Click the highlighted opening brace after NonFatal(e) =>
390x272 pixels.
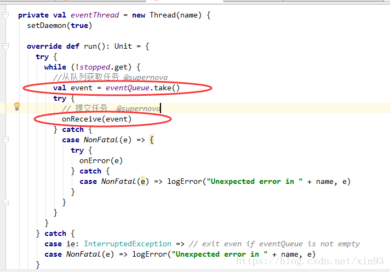(x=152, y=140)
